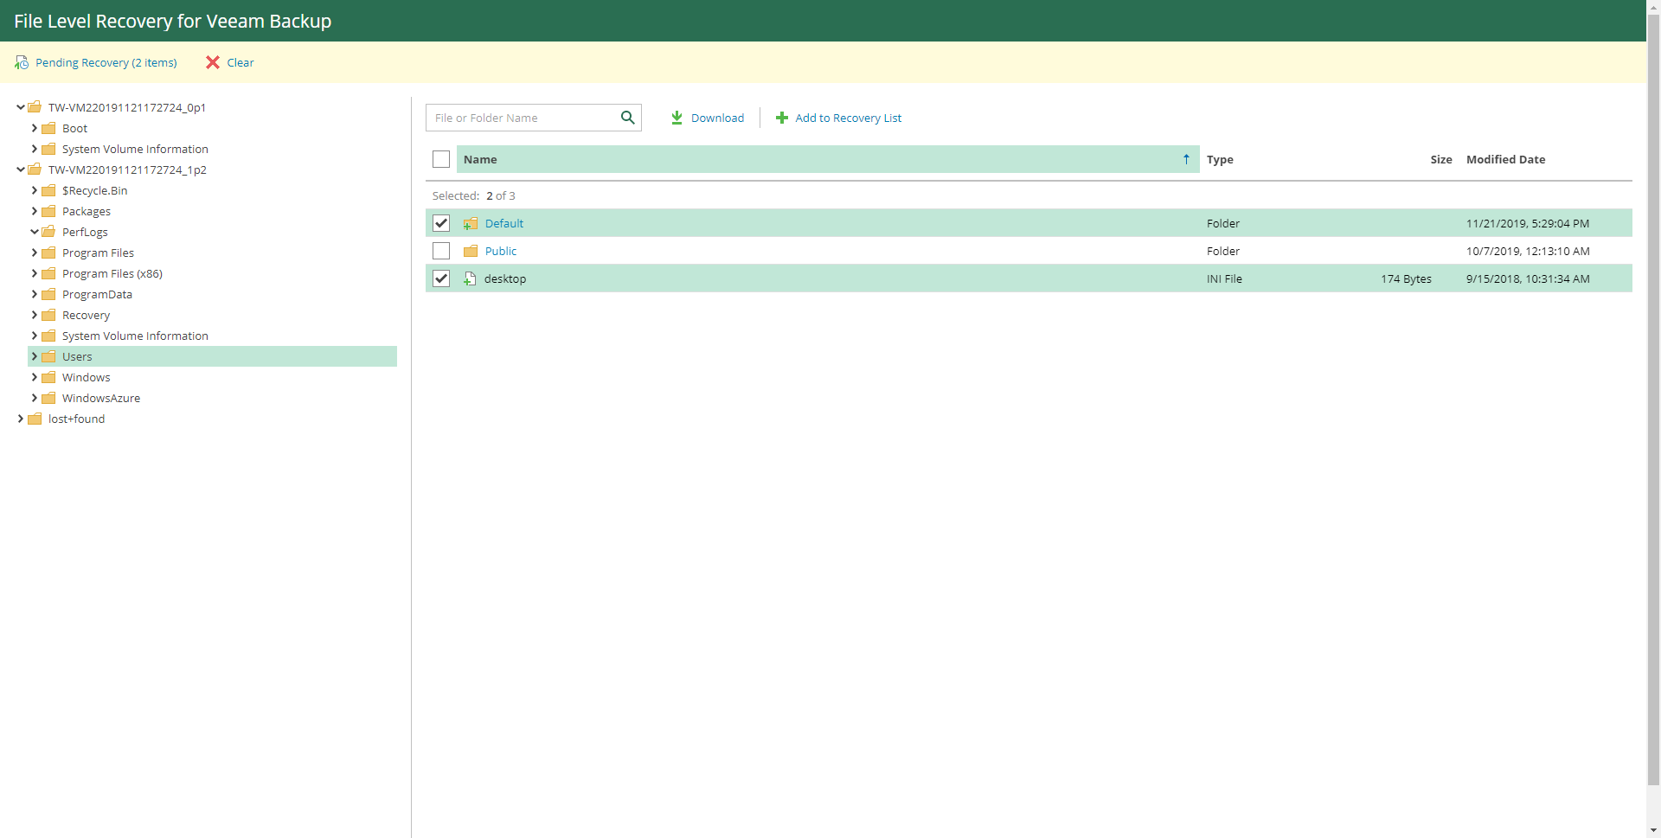The image size is (1661, 838).
Task: Click the date '10/7/2019, 12:13:10 AM'
Action: (x=1528, y=251)
